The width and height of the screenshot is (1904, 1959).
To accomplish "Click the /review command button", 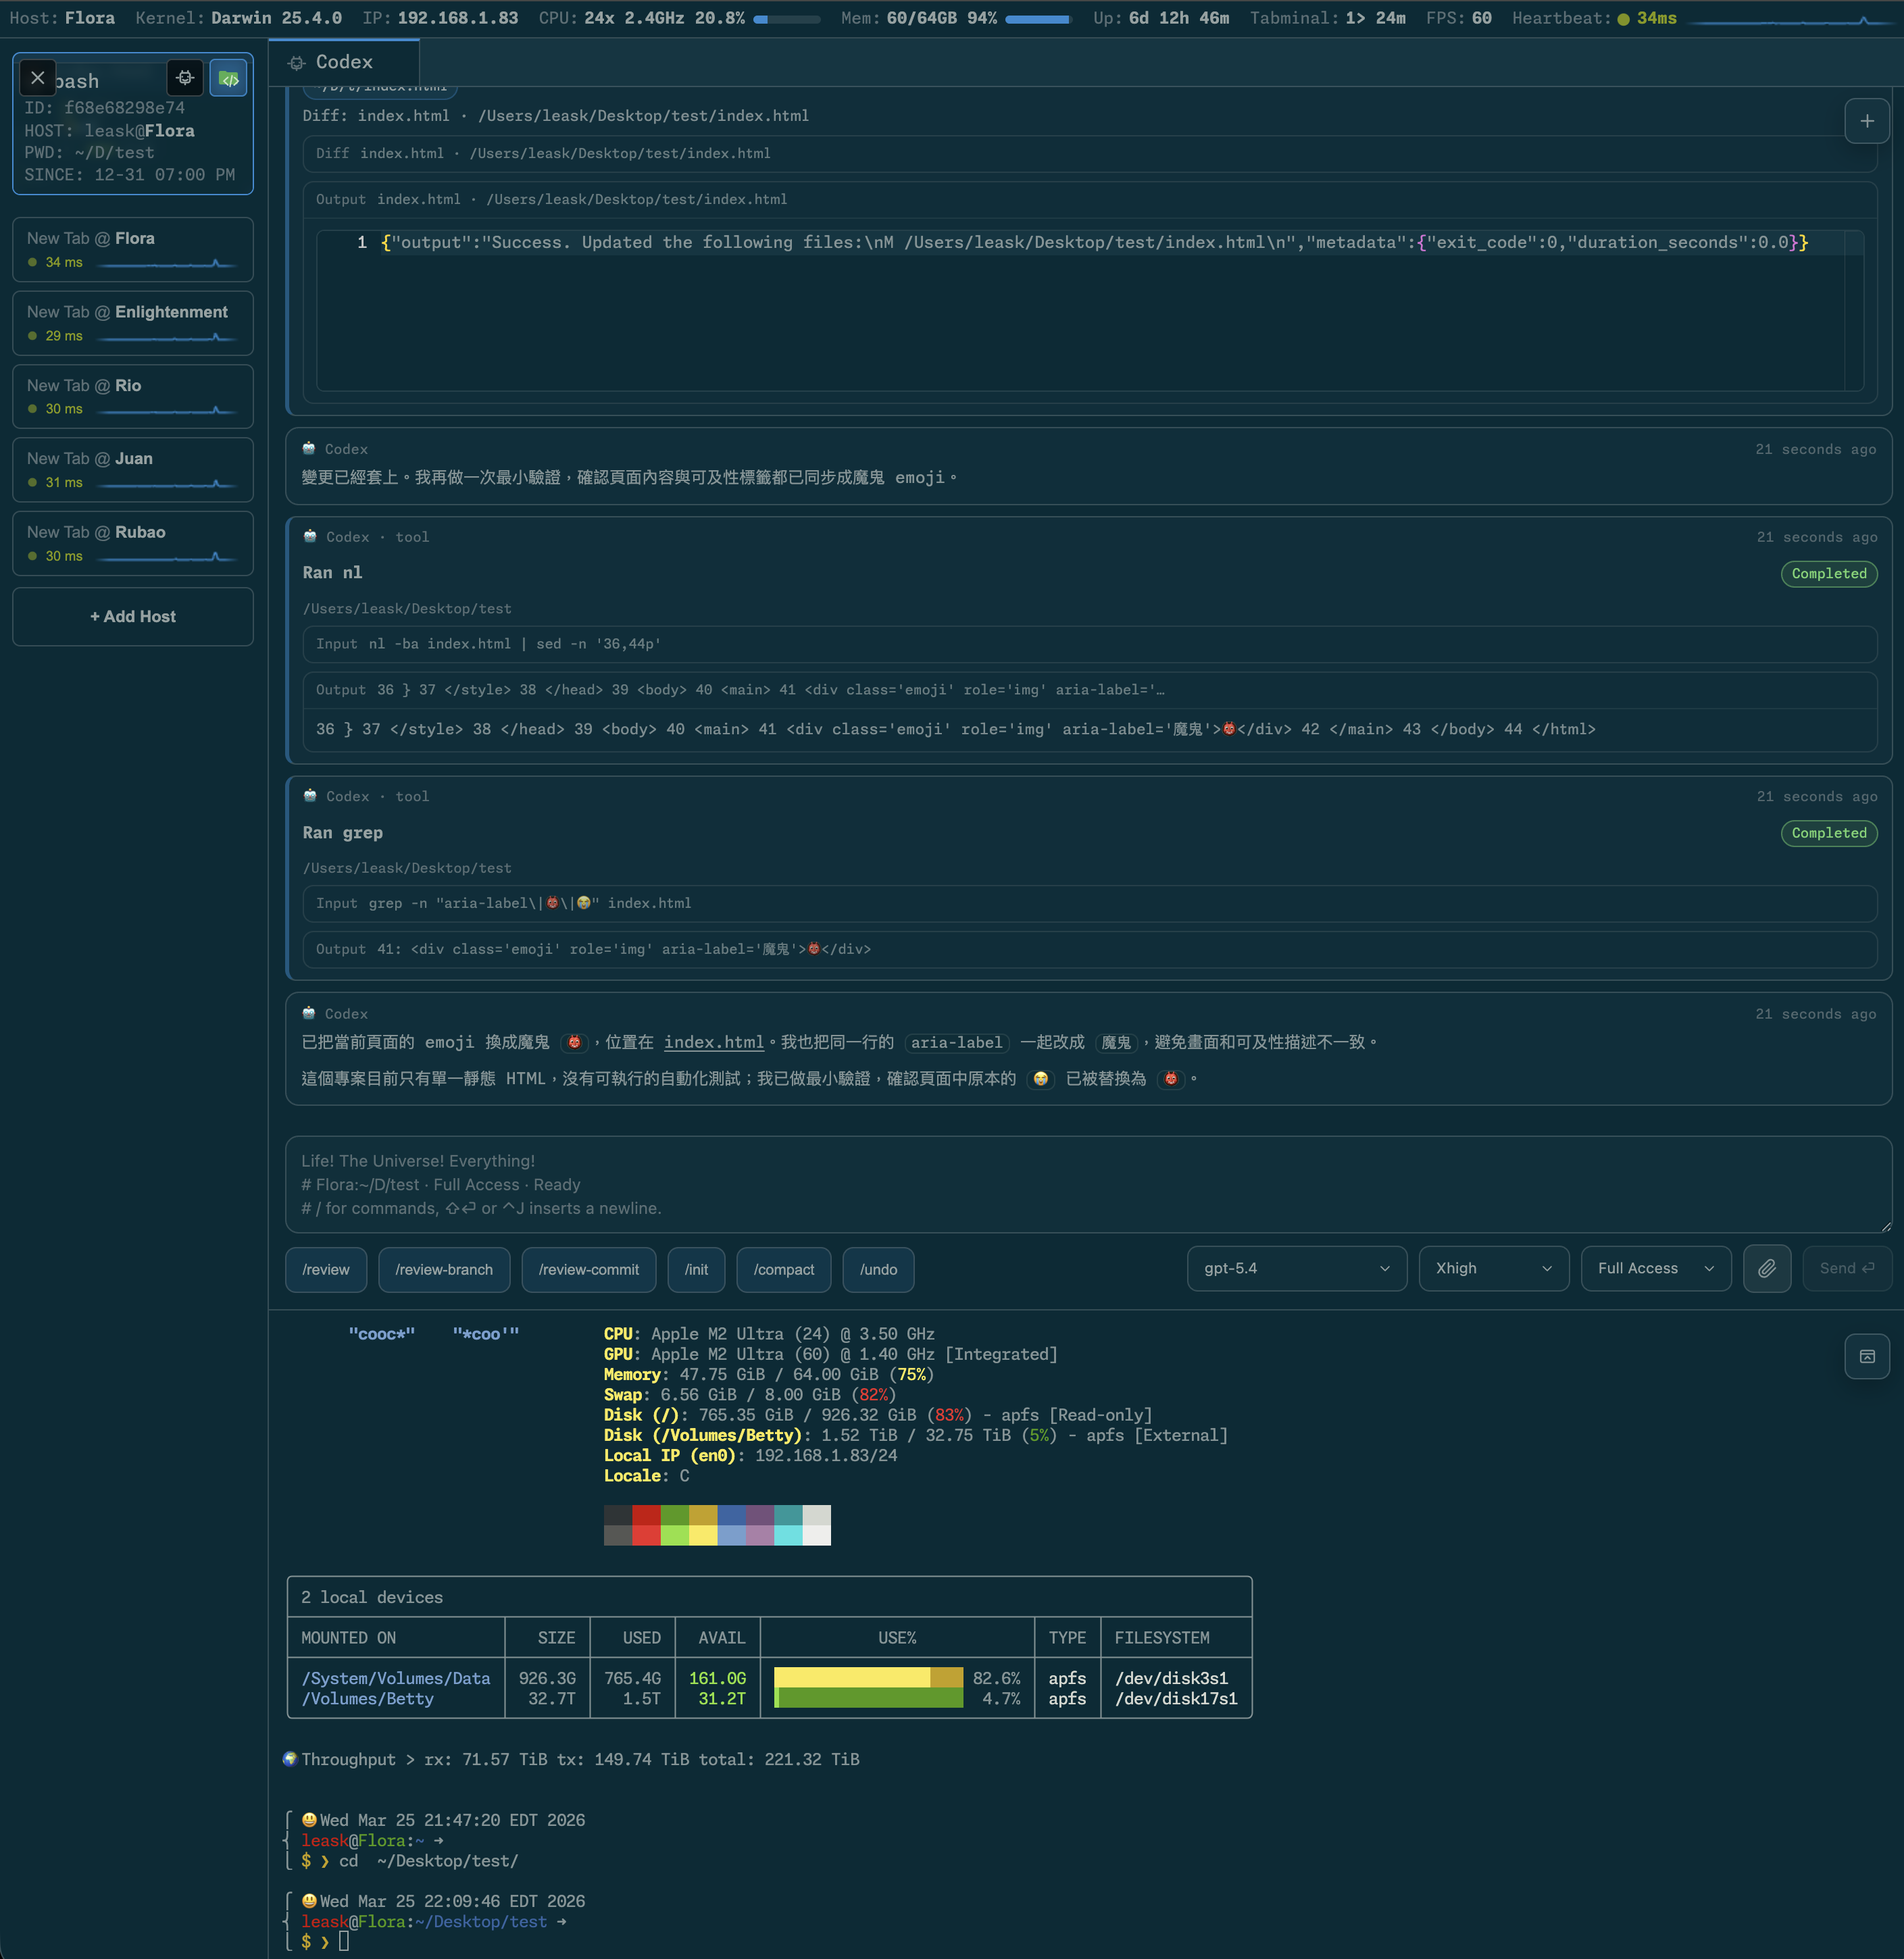I will (x=326, y=1269).
